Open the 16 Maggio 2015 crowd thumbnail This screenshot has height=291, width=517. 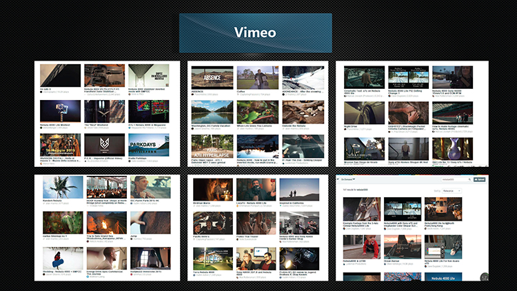pos(61,145)
